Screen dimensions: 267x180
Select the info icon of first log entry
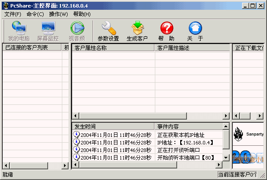pyautogui.click(x=76, y=135)
